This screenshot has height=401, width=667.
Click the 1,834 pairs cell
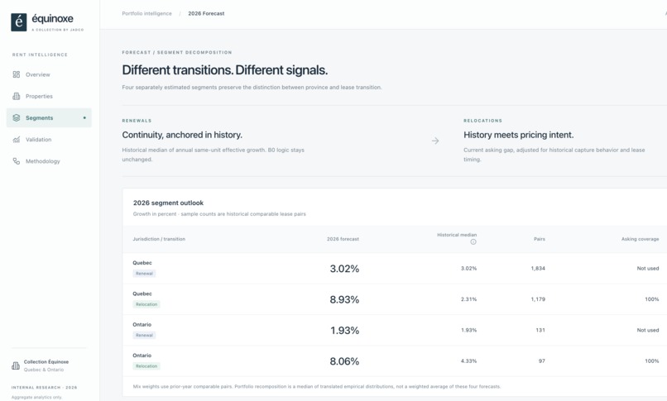pos(538,269)
